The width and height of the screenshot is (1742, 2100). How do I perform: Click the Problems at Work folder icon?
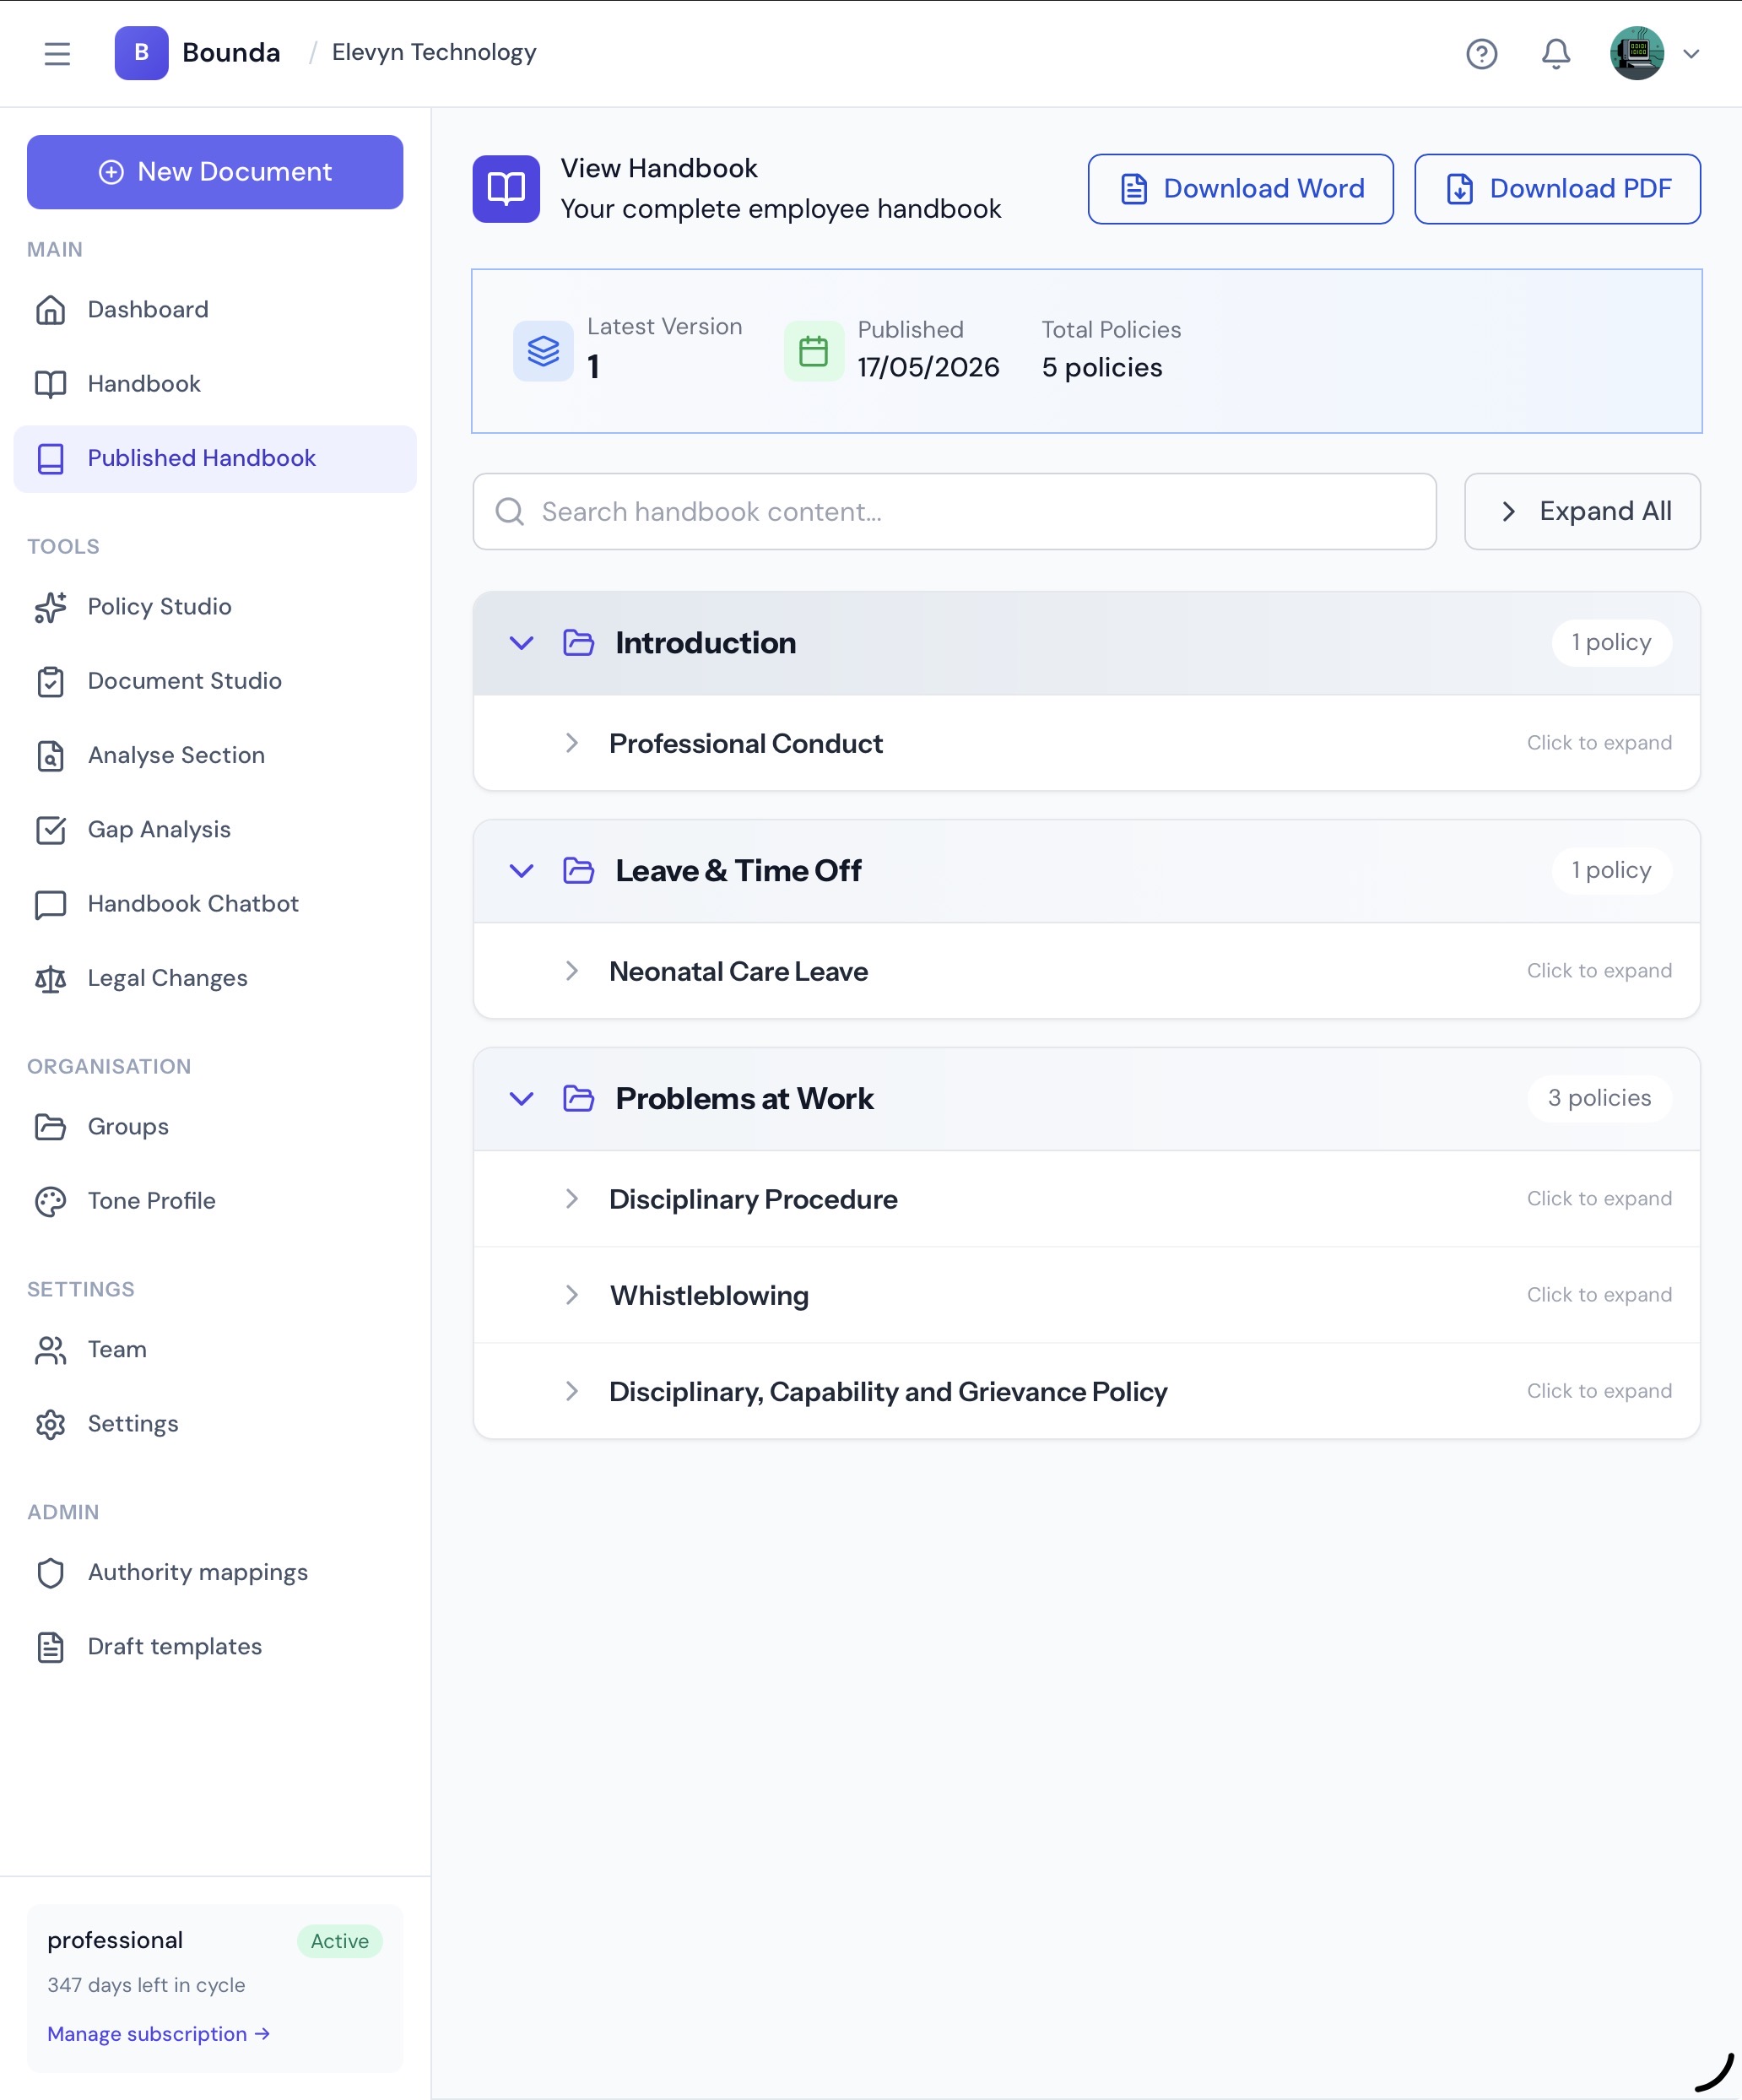click(x=578, y=1099)
